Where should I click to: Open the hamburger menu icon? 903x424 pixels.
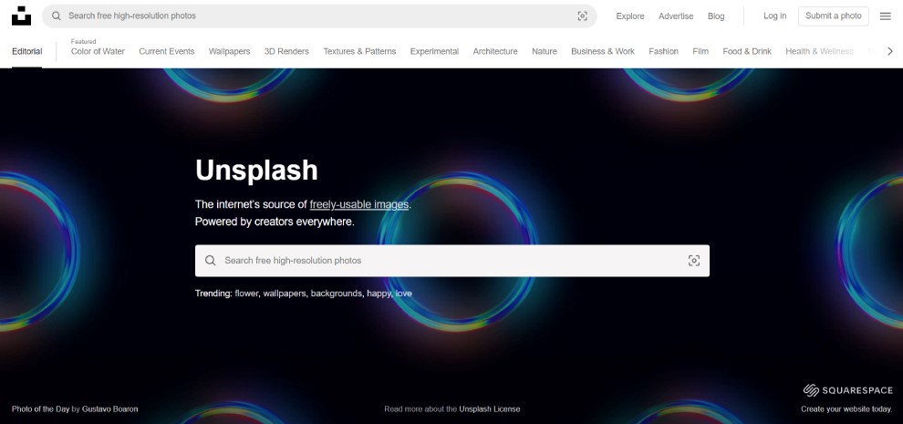click(x=885, y=16)
